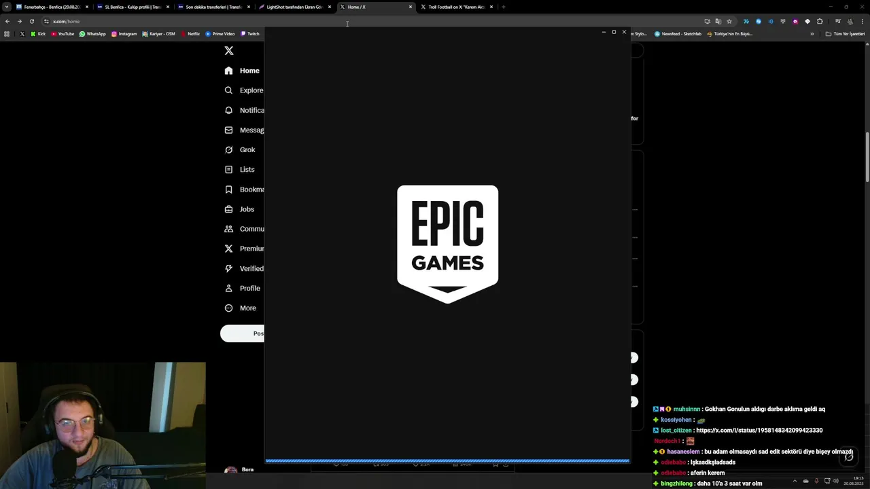This screenshot has width=870, height=489.
Task: Open the taskbar volume control
Action: [x=836, y=481]
